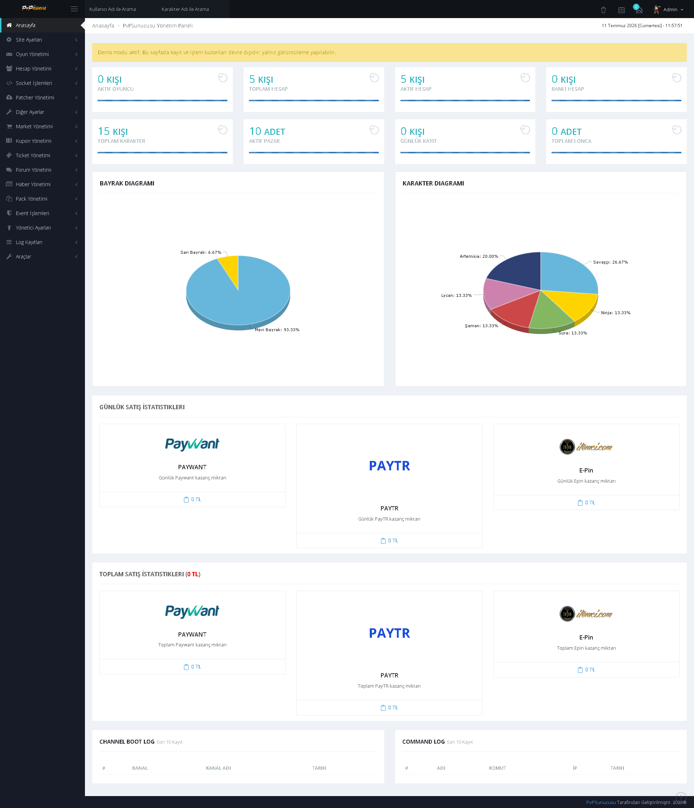Open Ticket Yönetimi sidebar item
This screenshot has height=808, width=694.
(x=43, y=155)
